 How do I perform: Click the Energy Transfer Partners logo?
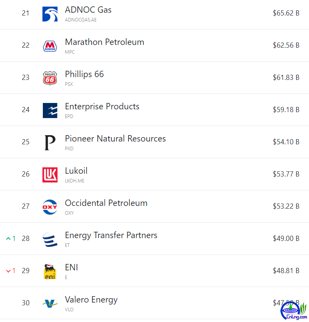[50, 239]
